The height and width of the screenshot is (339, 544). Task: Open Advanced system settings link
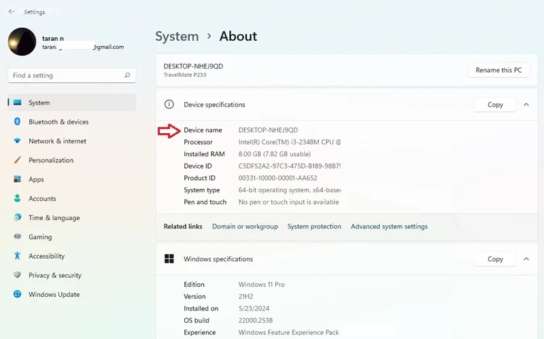pos(389,226)
